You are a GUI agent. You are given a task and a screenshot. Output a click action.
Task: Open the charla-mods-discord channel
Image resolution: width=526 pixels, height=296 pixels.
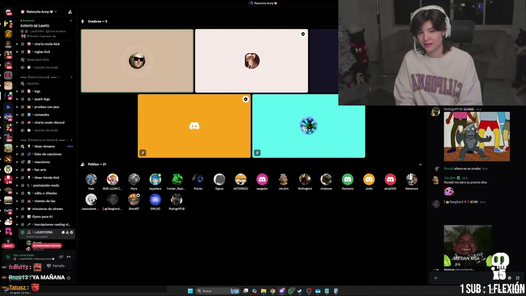(46, 123)
